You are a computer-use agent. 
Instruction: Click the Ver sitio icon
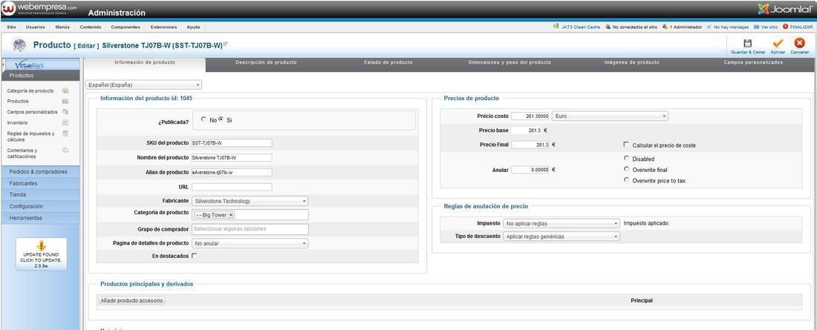(756, 27)
